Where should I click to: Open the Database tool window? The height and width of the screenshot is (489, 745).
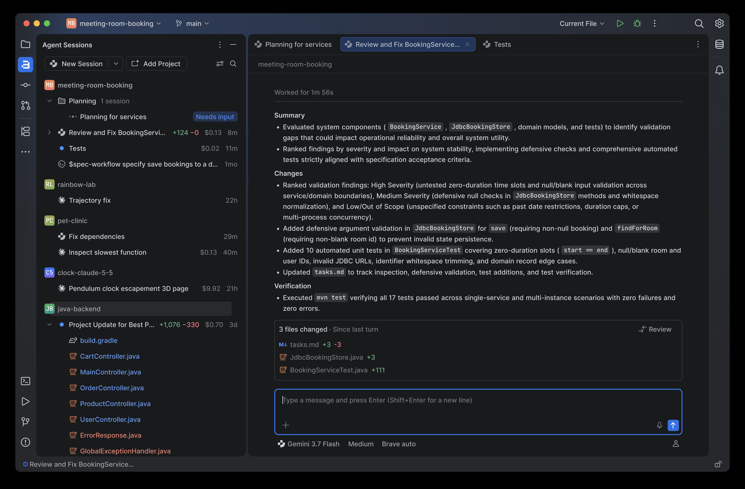pyautogui.click(x=719, y=44)
